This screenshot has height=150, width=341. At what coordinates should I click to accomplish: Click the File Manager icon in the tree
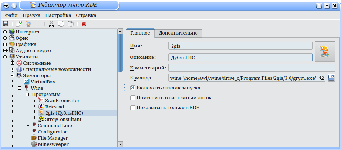coord(34,138)
